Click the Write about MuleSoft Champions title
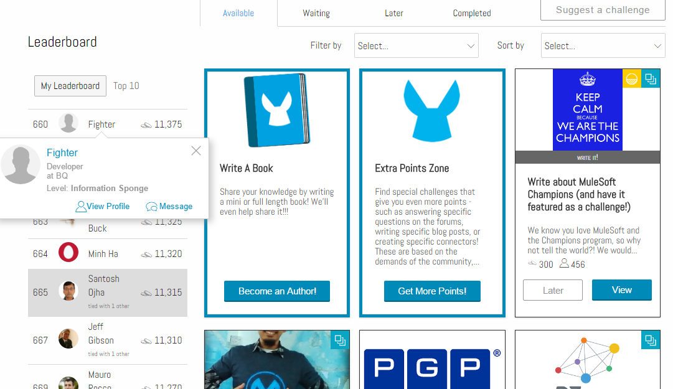The height and width of the screenshot is (389, 673). coord(579,194)
